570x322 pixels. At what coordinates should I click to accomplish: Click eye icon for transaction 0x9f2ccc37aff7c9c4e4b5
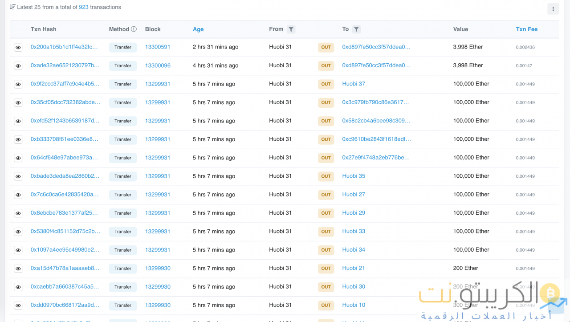click(18, 84)
